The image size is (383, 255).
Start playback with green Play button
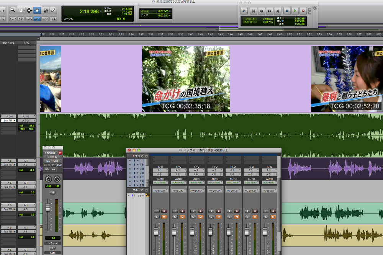click(x=295, y=11)
